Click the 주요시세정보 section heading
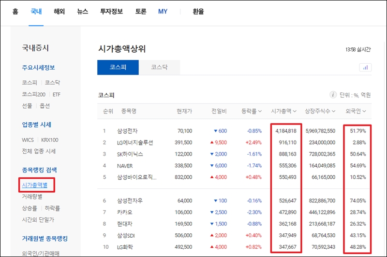The width and height of the screenshot is (387, 257). [39, 68]
